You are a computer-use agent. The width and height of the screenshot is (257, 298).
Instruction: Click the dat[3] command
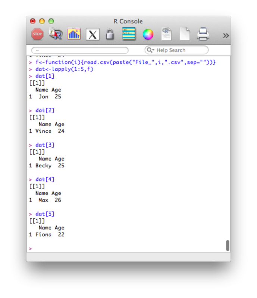click(x=45, y=145)
